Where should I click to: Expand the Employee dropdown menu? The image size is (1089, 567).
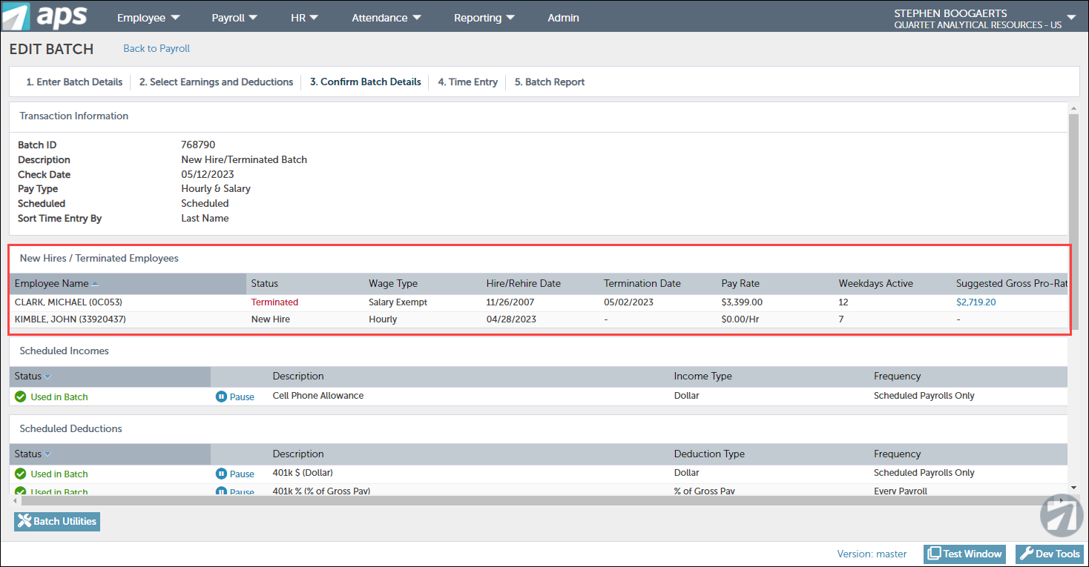pos(148,18)
